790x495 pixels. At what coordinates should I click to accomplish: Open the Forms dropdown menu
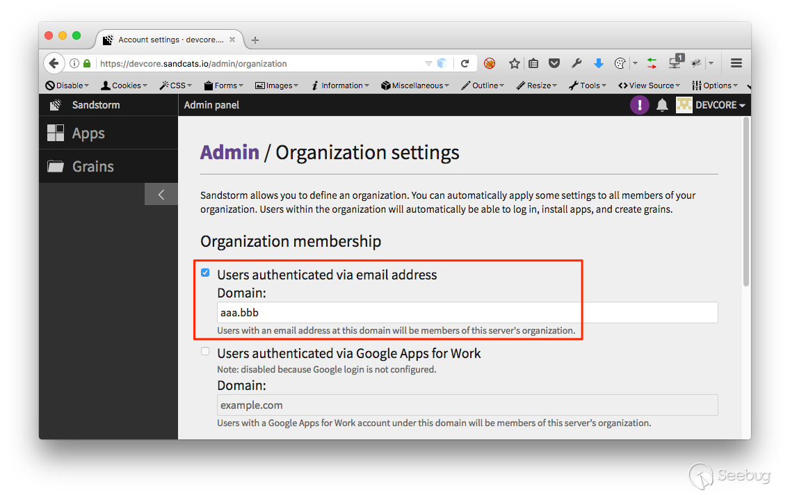tap(224, 86)
